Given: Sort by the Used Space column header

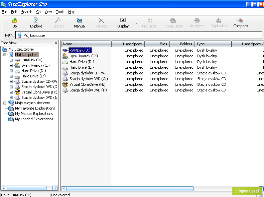Looking at the screenshot, I should click(128, 44).
